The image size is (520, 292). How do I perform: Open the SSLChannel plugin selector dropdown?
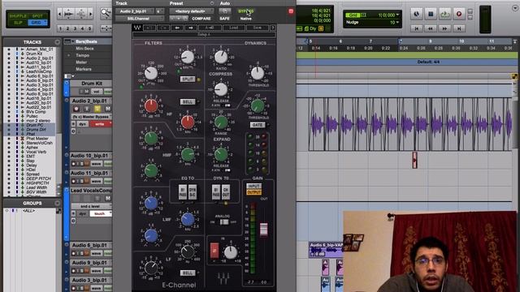pyautogui.click(x=139, y=19)
